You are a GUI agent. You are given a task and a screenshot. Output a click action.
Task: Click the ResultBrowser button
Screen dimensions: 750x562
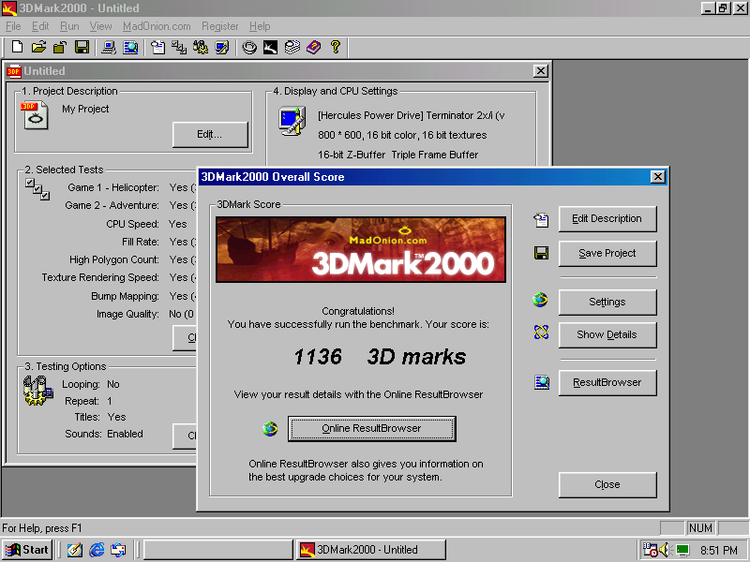click(607, 382)
